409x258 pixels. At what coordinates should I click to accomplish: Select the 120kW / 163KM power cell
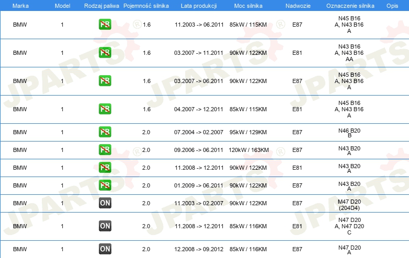pos(248,150)
